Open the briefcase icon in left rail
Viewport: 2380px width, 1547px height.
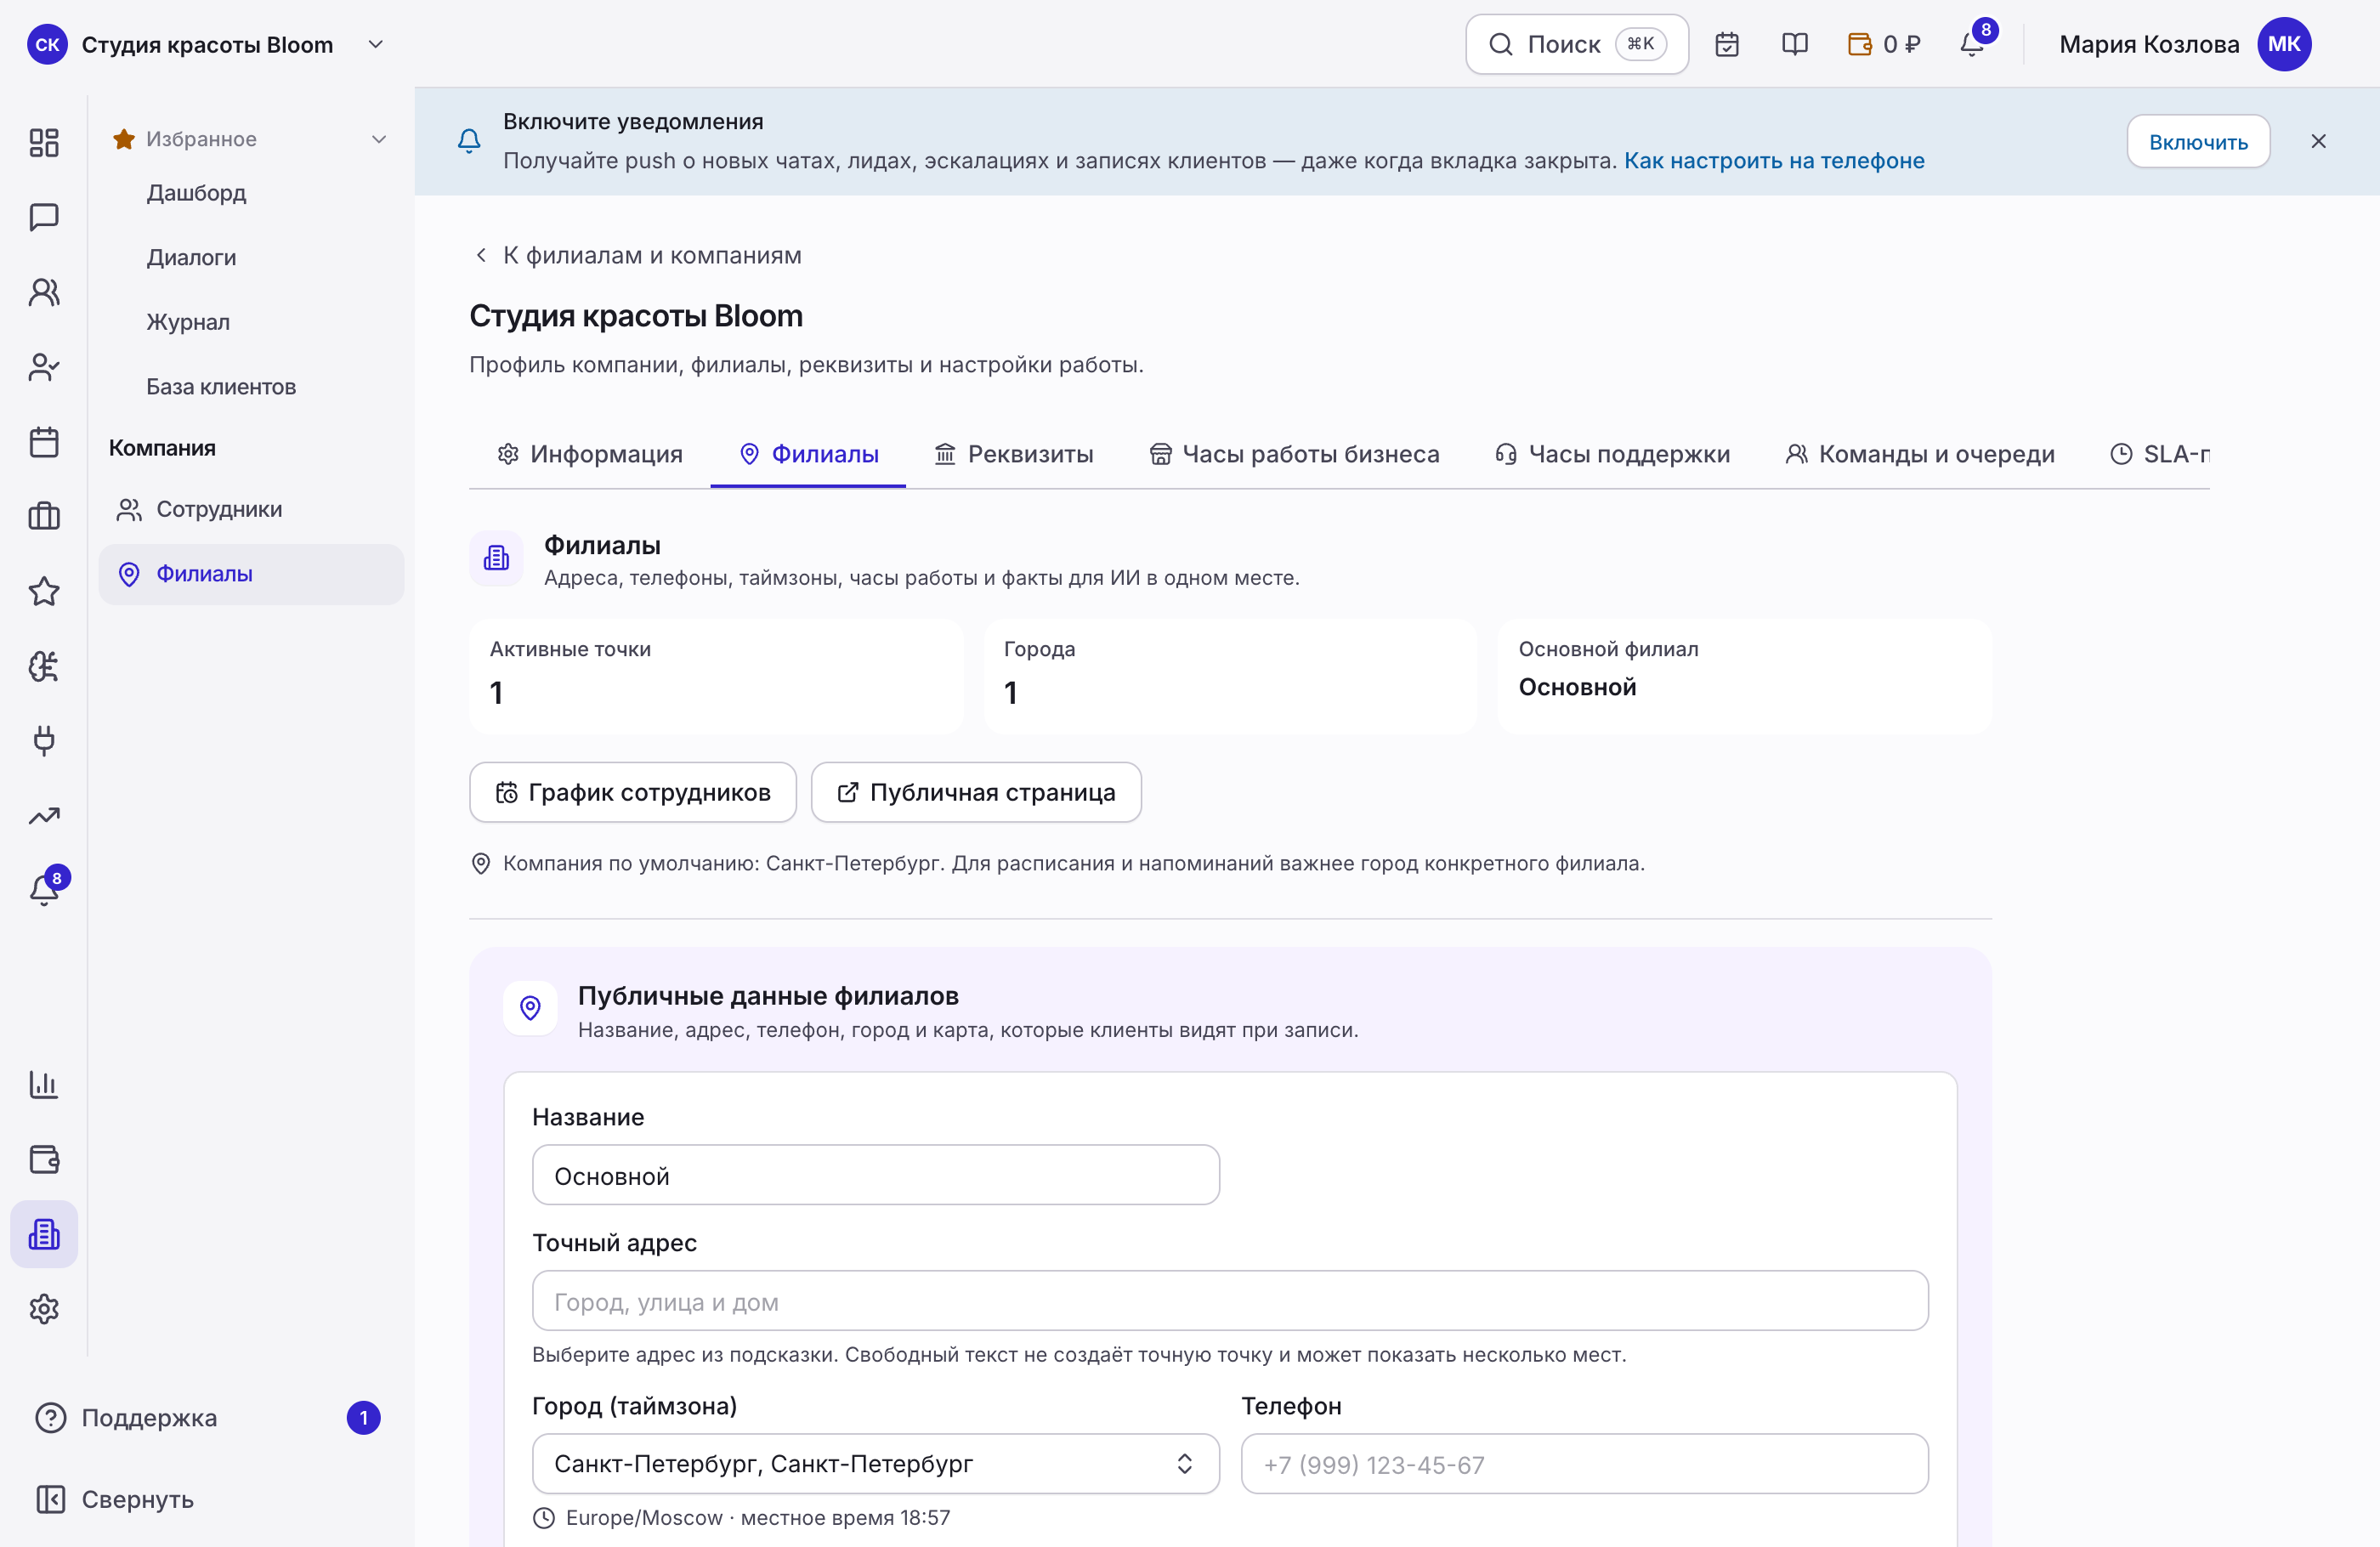44,516
